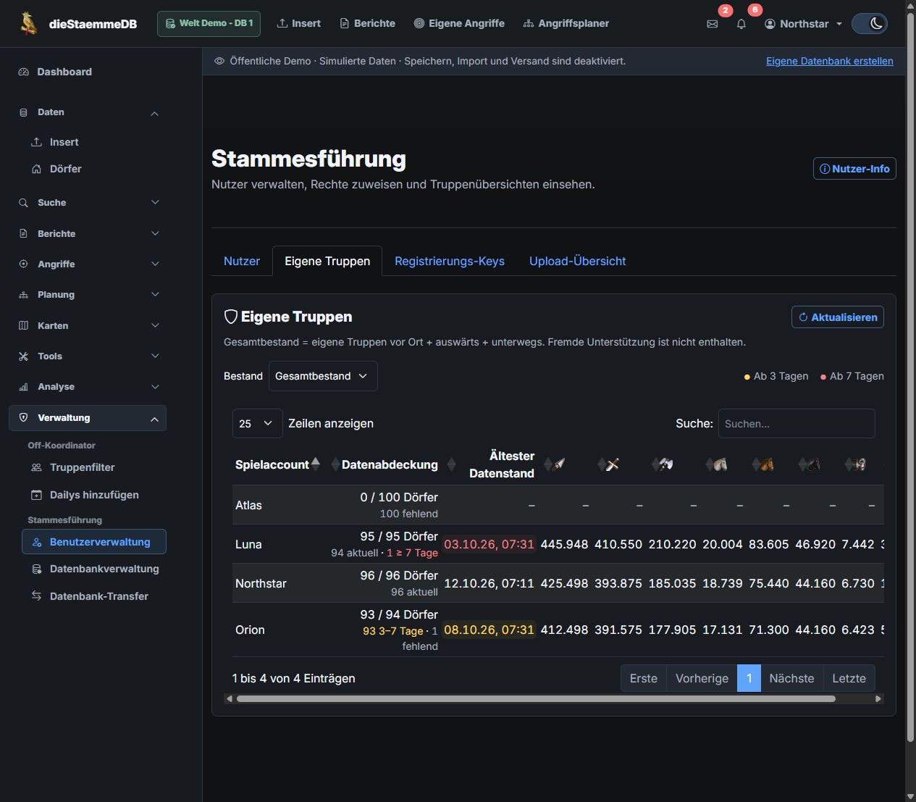Go to the Nächste page button

tap(791, 679)
